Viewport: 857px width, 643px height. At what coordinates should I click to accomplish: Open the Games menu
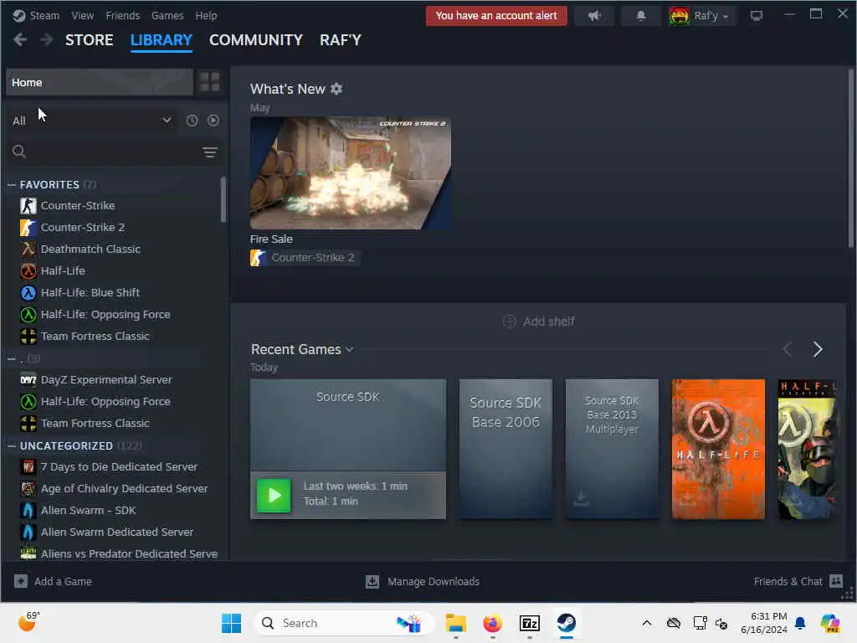[x=167, y=15]
